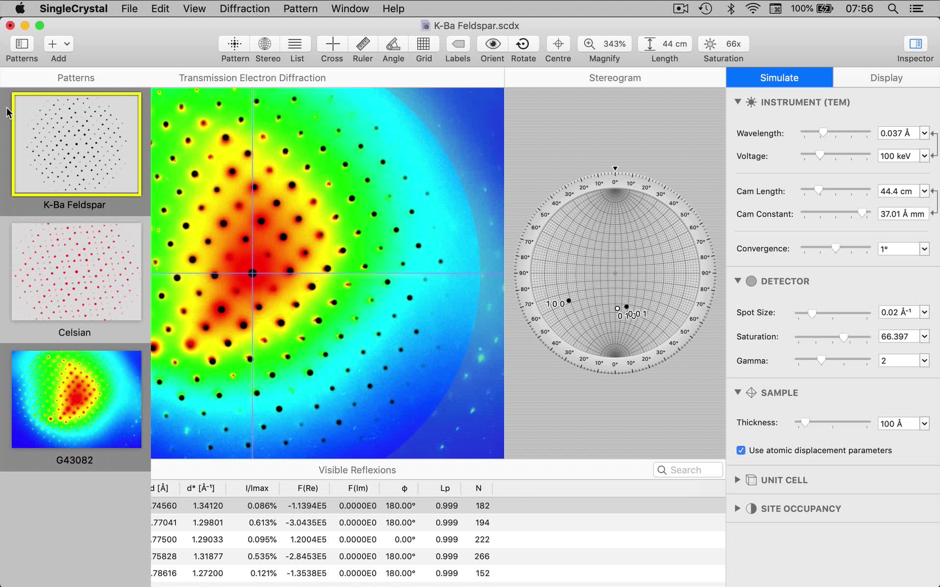Toggle Use atomic displacement parameters
This screenshot has width=940, height=587.
tap(741, 450)
